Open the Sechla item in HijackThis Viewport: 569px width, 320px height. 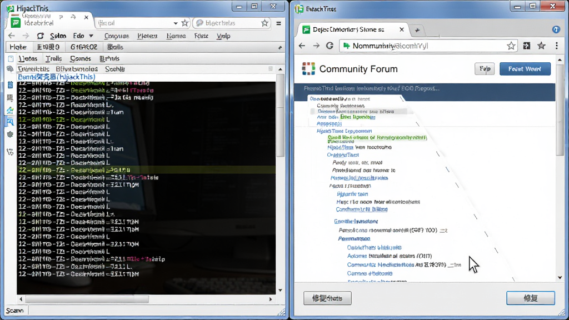pos(114,69)
